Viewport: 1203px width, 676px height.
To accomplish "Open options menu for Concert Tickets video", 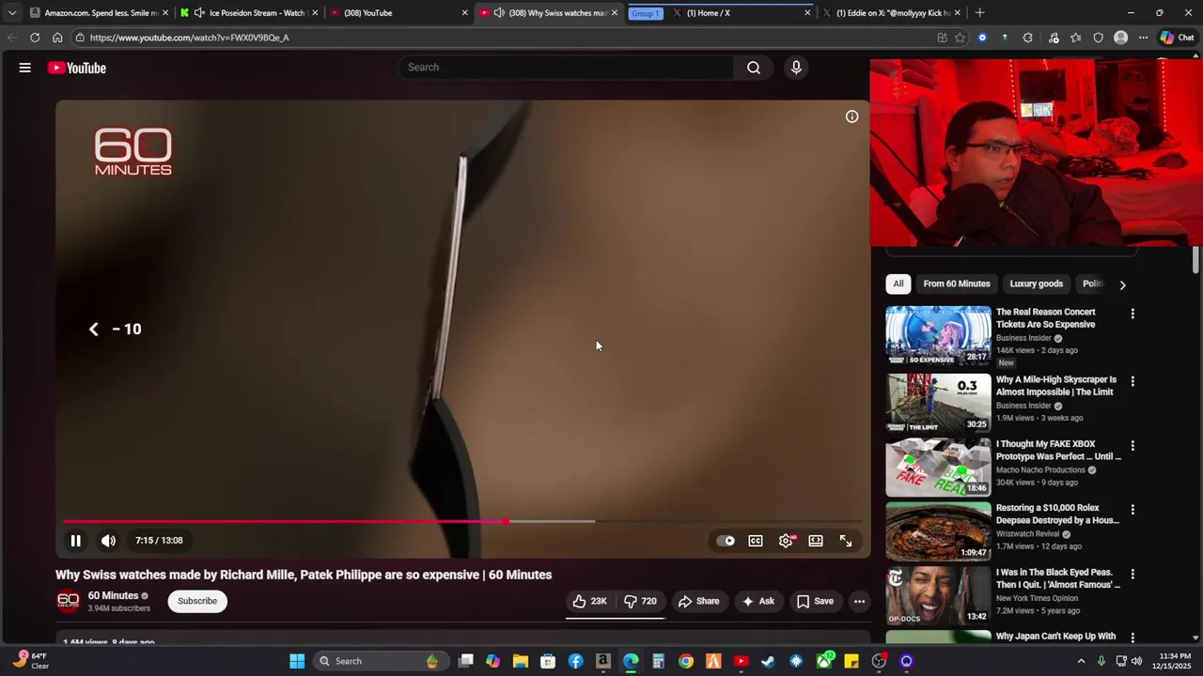I will (x=1133, y=314).
